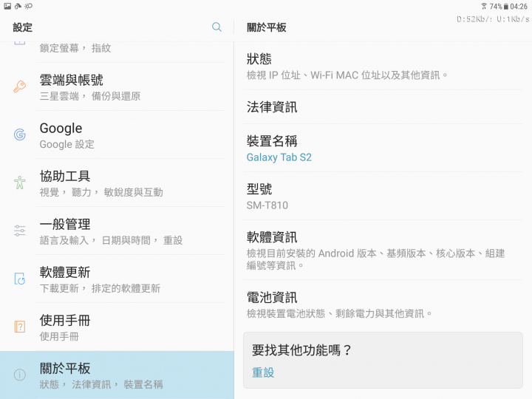Open Google 設定 entry
Screen dimensions: 532x399
tap(117, 135)
